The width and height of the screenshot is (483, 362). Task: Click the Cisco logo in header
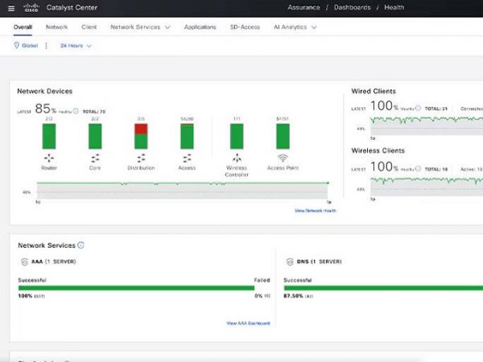pyautogui.click(x=33, y=9)
